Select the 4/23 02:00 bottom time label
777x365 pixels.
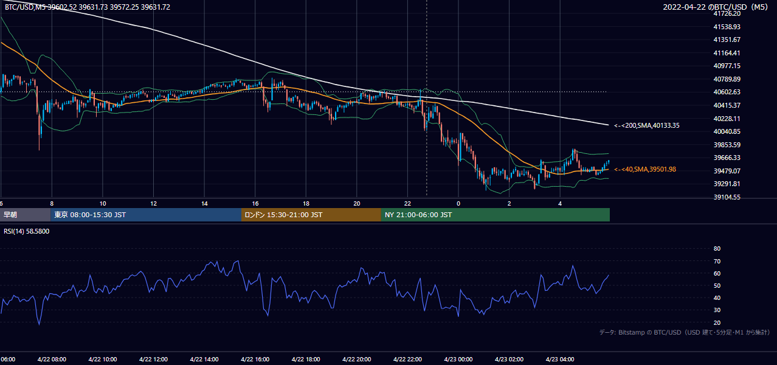pyautogui.click(x=509, y=360)
